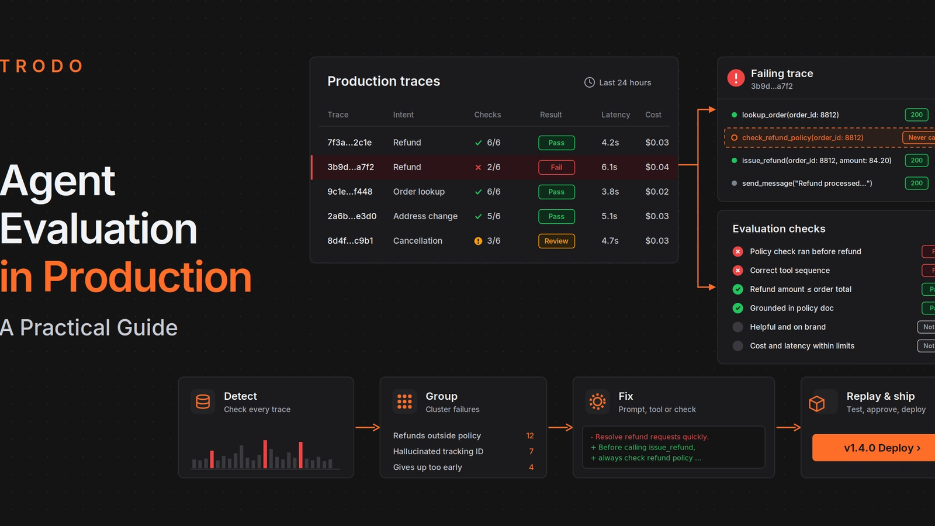This screenshot has width=935, height=526.
Task: Open the Gives up too early cluster
Action: [x=463, y=467]
